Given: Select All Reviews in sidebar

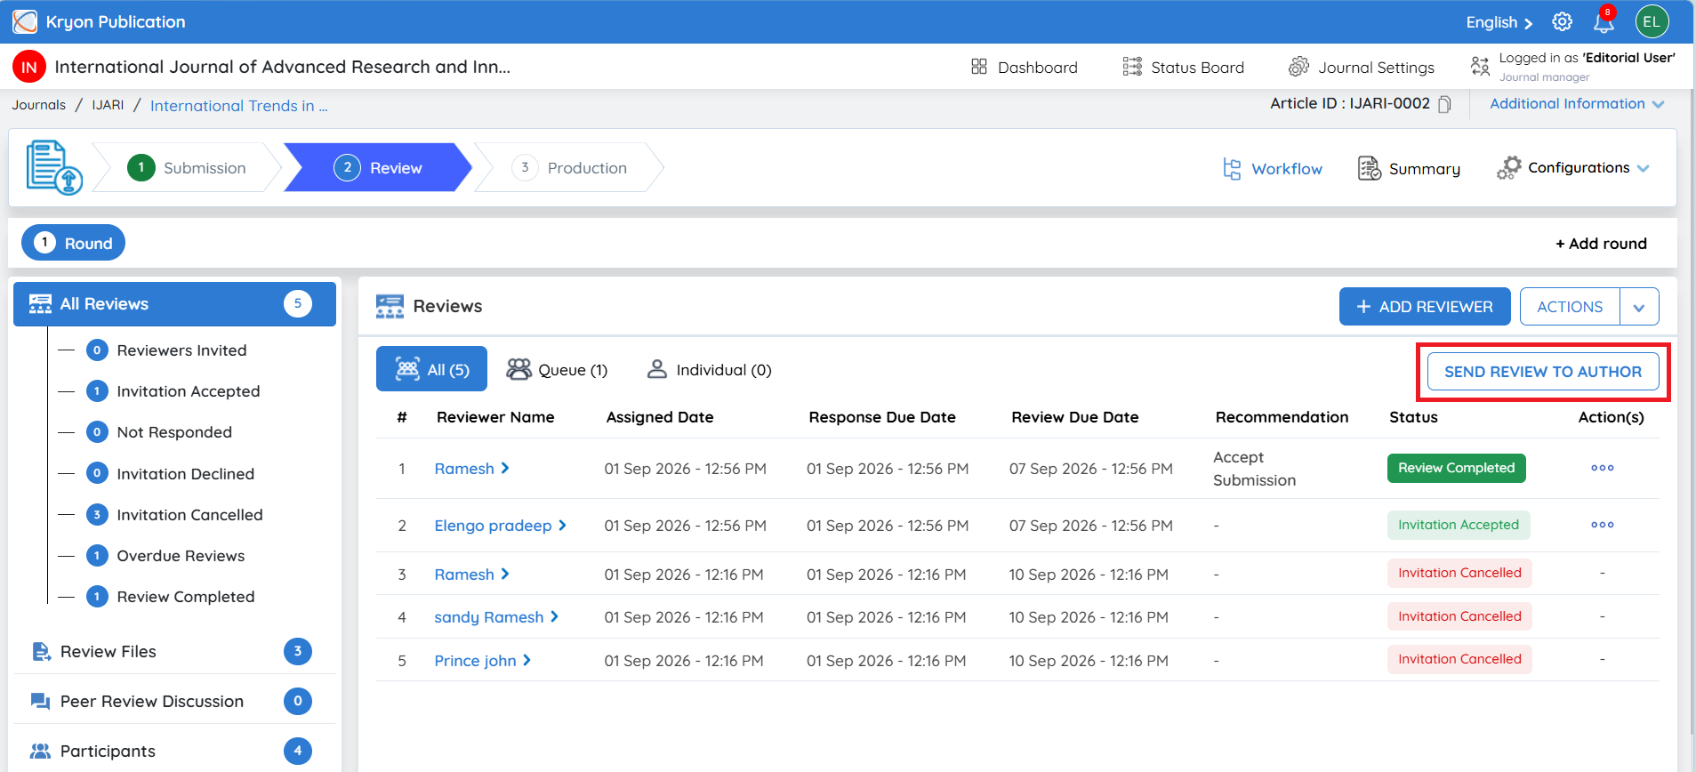Looking at the screenshot, I should pyautogui.click(x=174, y=304).
